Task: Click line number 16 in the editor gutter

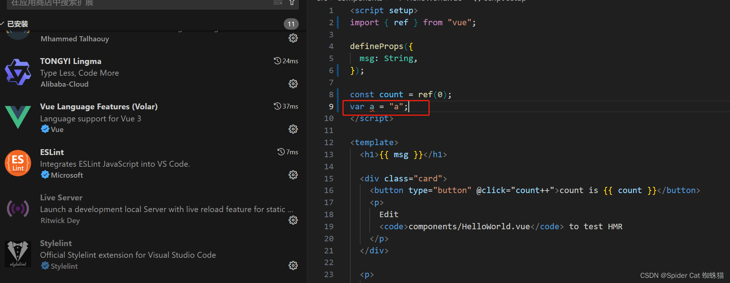Action: [329, 190]
